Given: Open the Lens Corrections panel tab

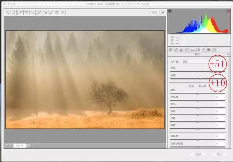Looking at the screenshot, I should coord(198,50).
